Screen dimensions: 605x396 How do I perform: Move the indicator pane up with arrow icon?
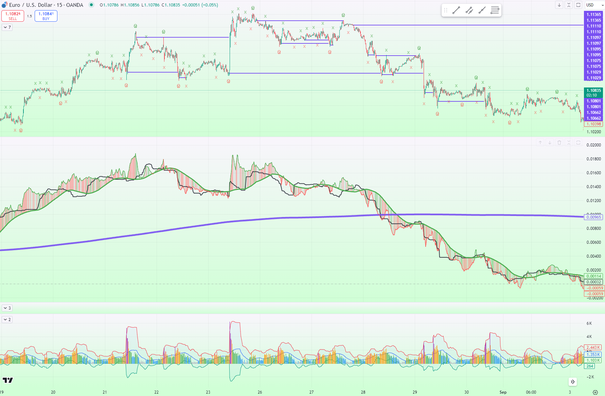click(x=540, y=142)
